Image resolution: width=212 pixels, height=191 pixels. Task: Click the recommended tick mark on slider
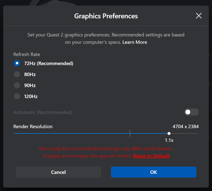[130, 133]
